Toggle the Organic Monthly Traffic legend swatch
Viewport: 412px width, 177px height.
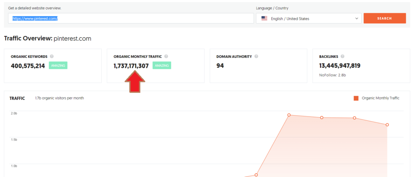point(356,98)
